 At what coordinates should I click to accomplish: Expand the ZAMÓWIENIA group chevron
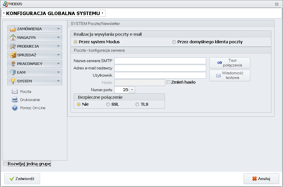click(x=58, y=28)
